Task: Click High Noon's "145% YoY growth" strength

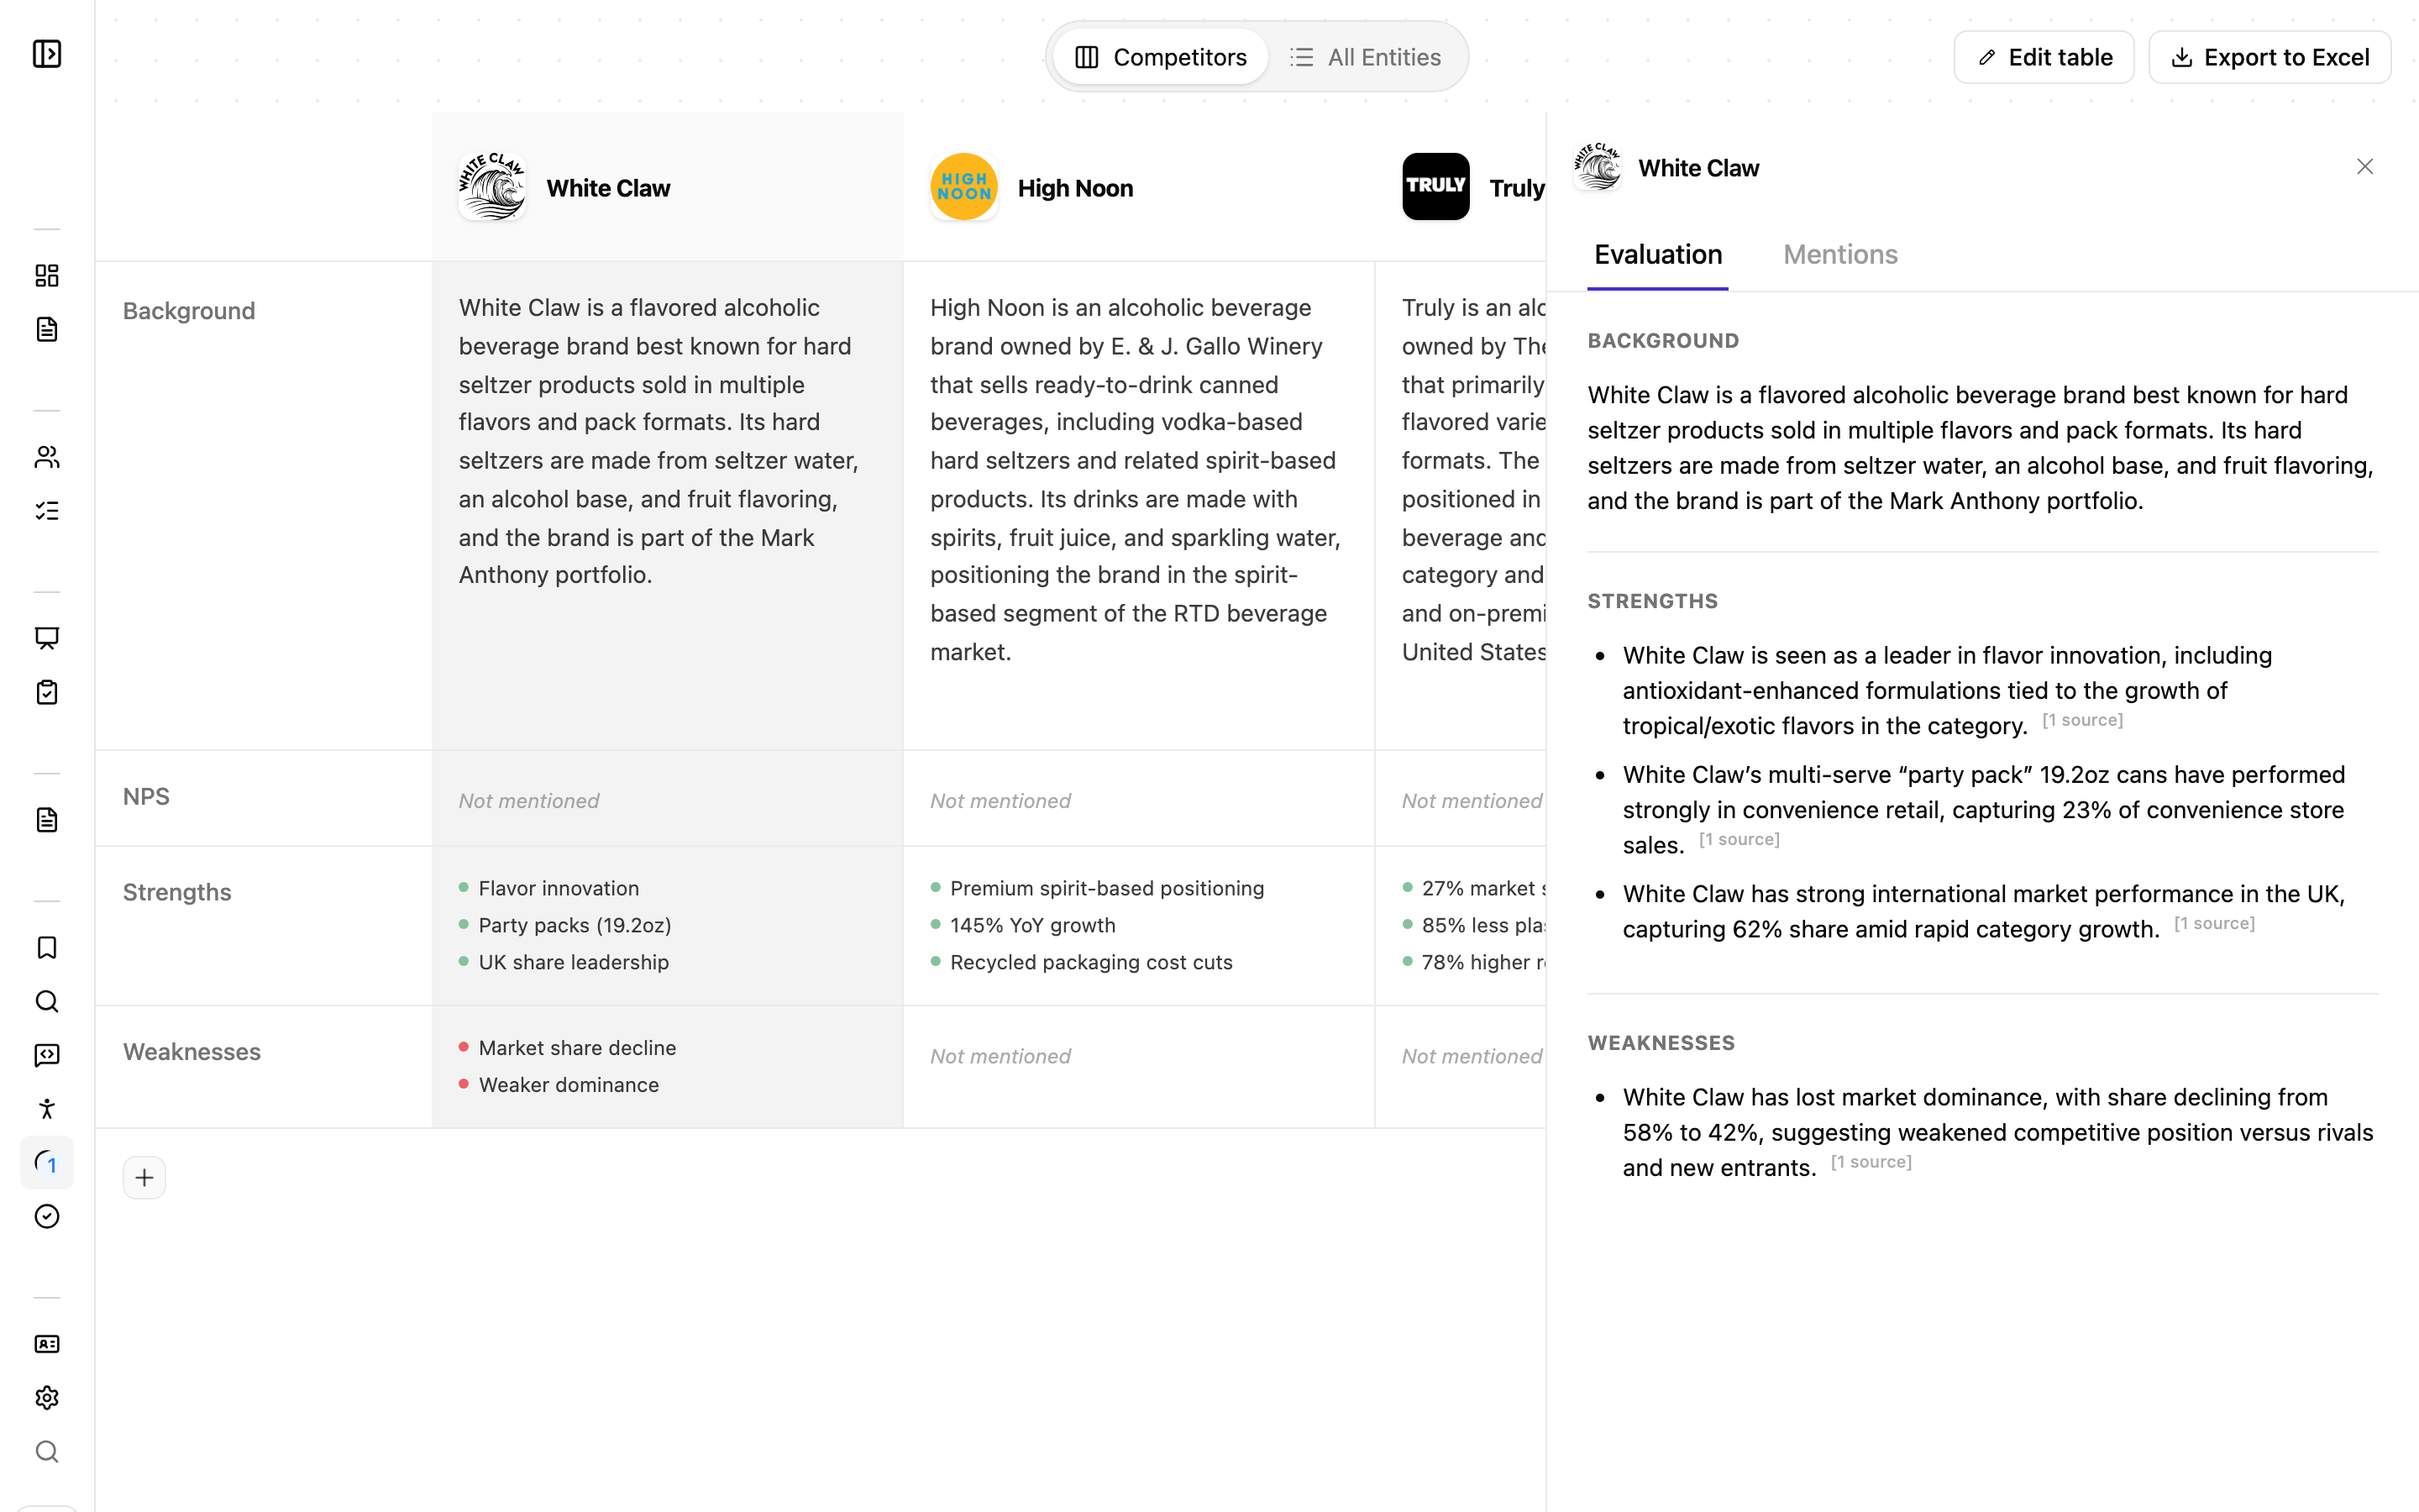Action: tap(1032, 925)
